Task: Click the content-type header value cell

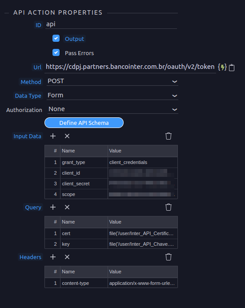Action: point(143,283)
